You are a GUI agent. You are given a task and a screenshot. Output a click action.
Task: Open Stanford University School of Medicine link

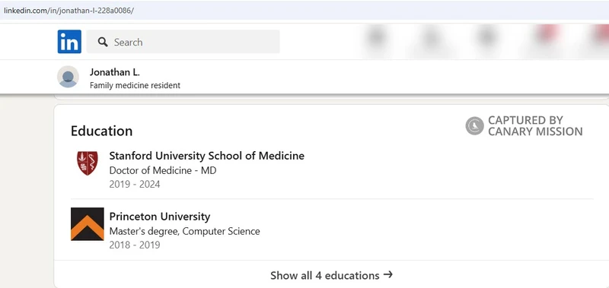(x=206, y=156)
